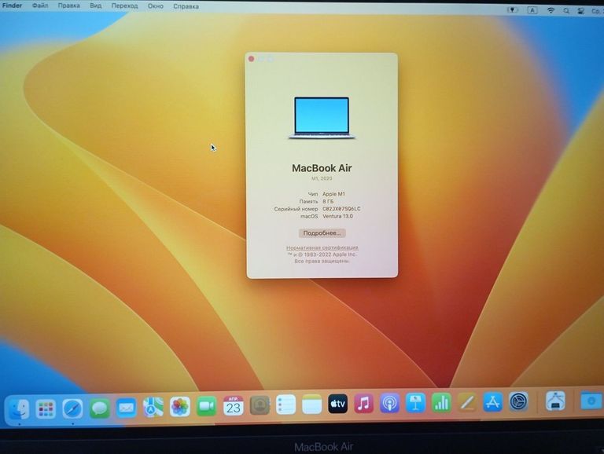Open Maps from the Dock
The width and height of the screenshot is (604, 454).
click(x=153, y=407)
